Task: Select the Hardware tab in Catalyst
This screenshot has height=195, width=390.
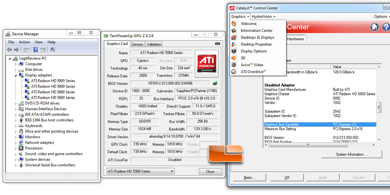Action: click(x=296, y=39)
